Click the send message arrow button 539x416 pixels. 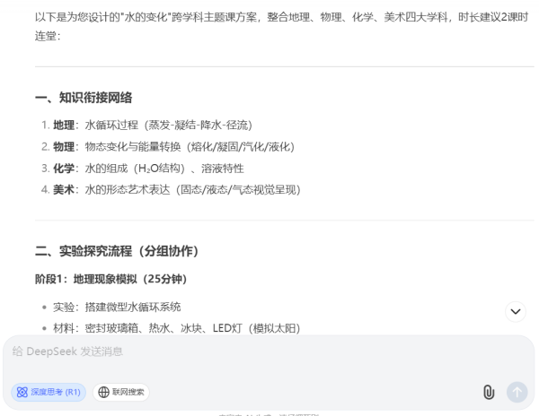click(517, 392)
